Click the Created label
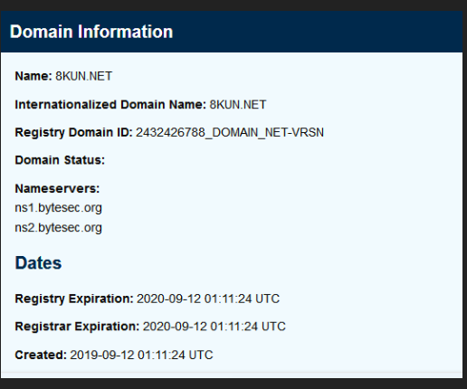Image resolution: width=467 pixels, height=389 pixels. 41,355
